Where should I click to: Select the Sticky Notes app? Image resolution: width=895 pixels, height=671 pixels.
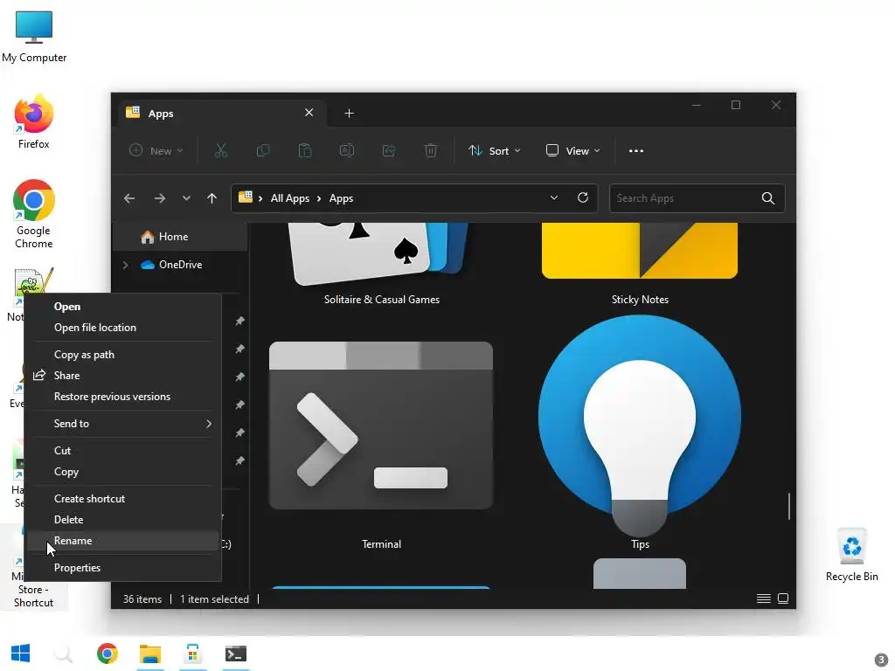click(640, 264)
